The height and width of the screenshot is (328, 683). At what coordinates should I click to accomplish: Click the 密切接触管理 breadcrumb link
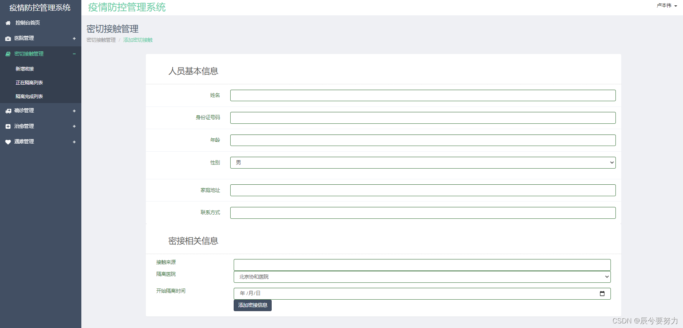(101, 40)
